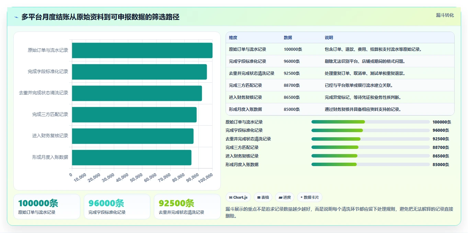This screenshot has width=468, height=233.
Task: Click the table value 96000条
Action: pyautogui.click(x=292, y=61)
